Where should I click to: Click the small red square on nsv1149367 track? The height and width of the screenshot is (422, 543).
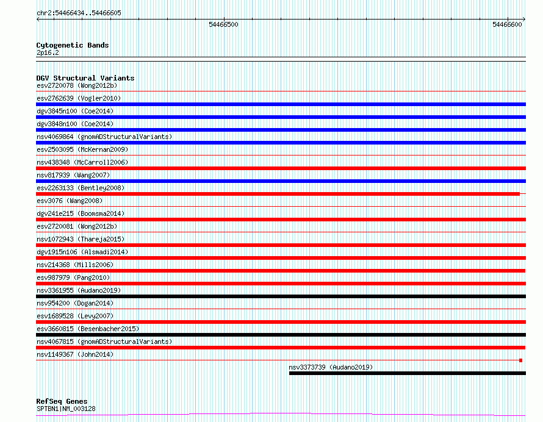tap(521, 360)
